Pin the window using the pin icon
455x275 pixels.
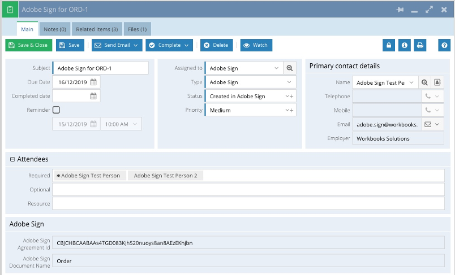point(400,10)
